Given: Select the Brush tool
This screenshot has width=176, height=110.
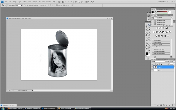Looking at the screenshot, I should [149, 33].
